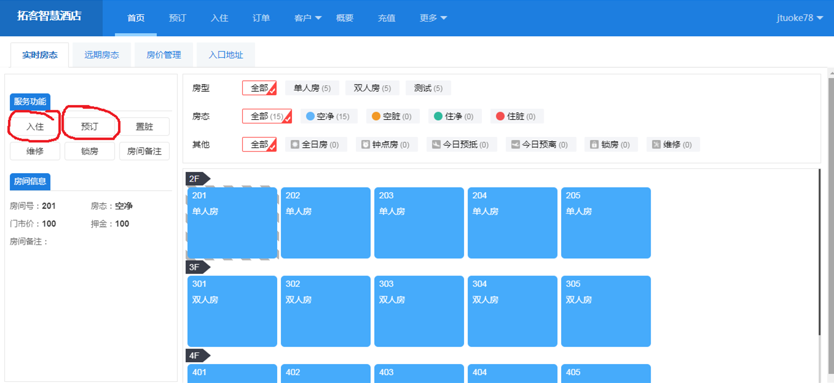This screenshot has width=834, height=383.
Task: Filter by 钟点房 clock icon chip
Action: tap(387, 145)
